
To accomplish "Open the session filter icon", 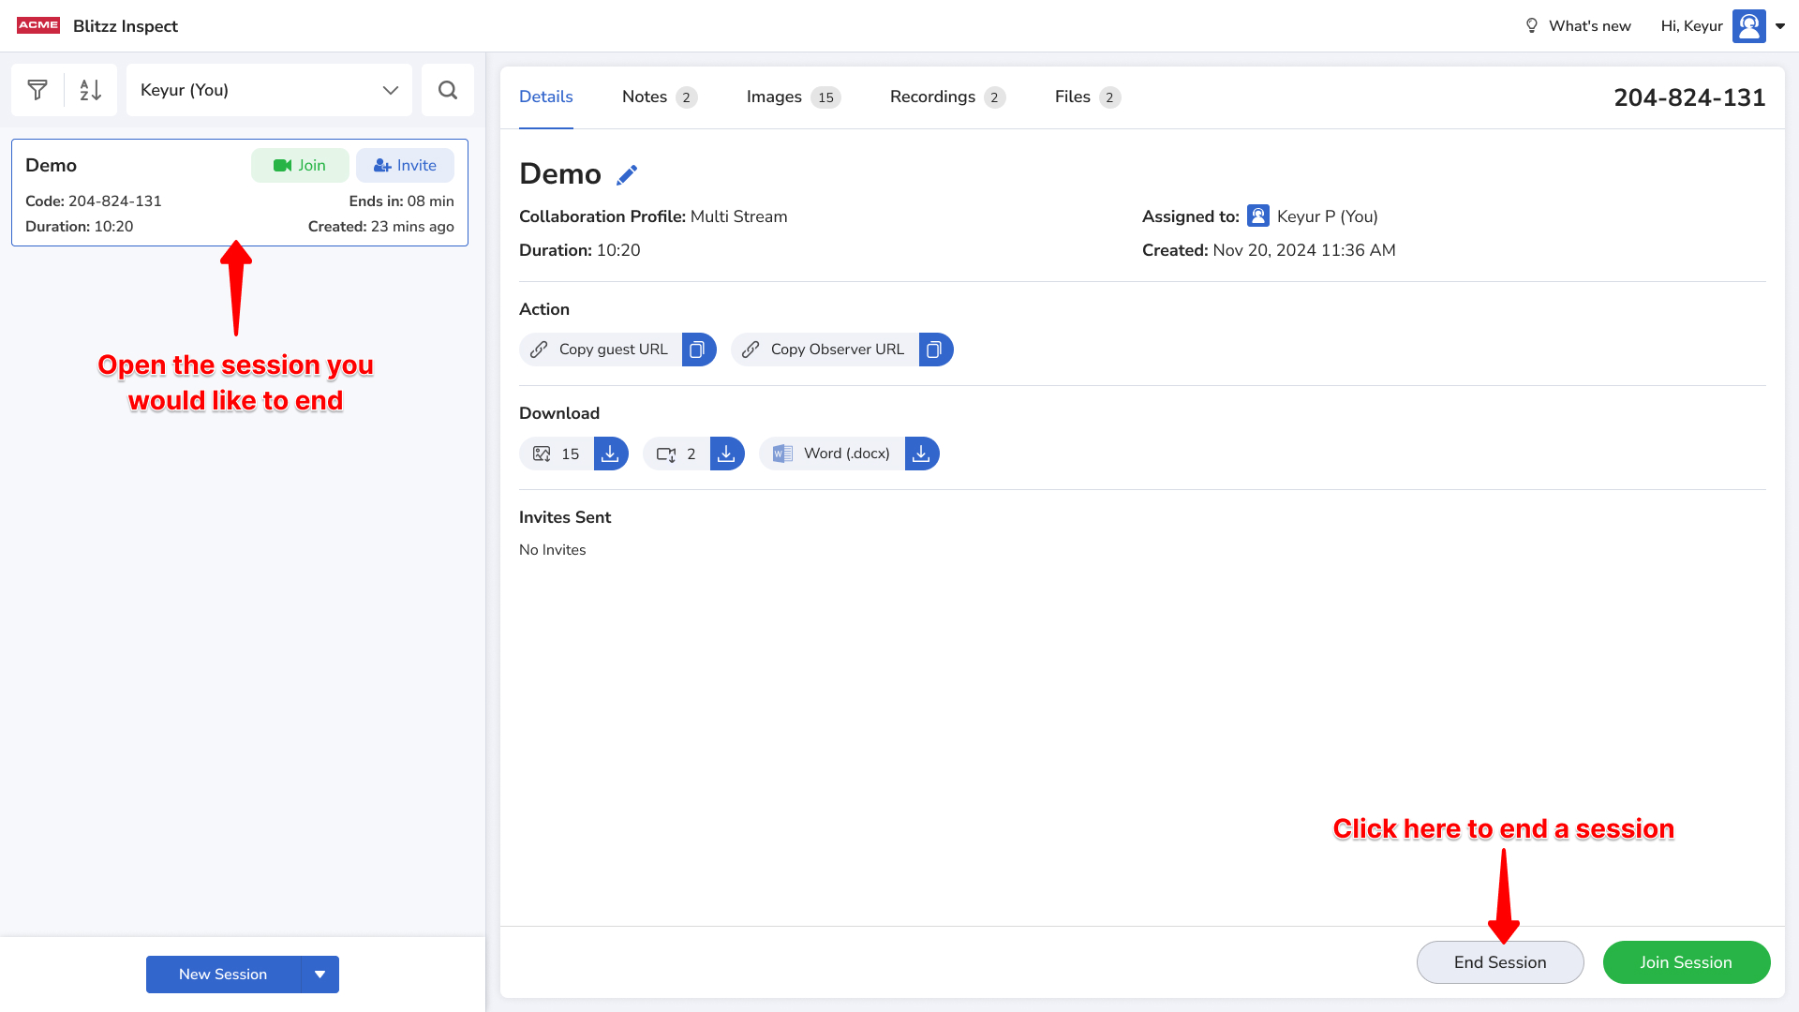I will pos(37,90).
